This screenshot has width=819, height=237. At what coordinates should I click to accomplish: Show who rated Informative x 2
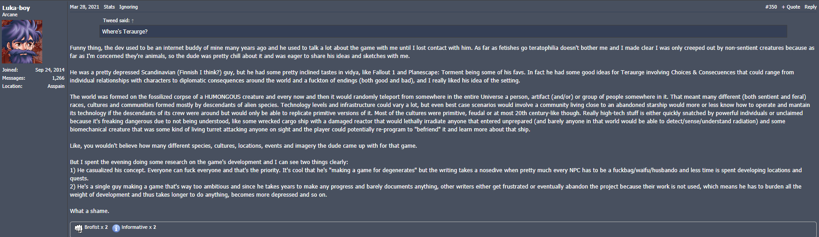point(139,227)
